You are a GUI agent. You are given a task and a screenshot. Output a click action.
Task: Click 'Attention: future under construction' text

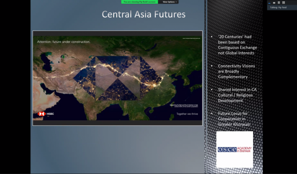click(63, 42)
